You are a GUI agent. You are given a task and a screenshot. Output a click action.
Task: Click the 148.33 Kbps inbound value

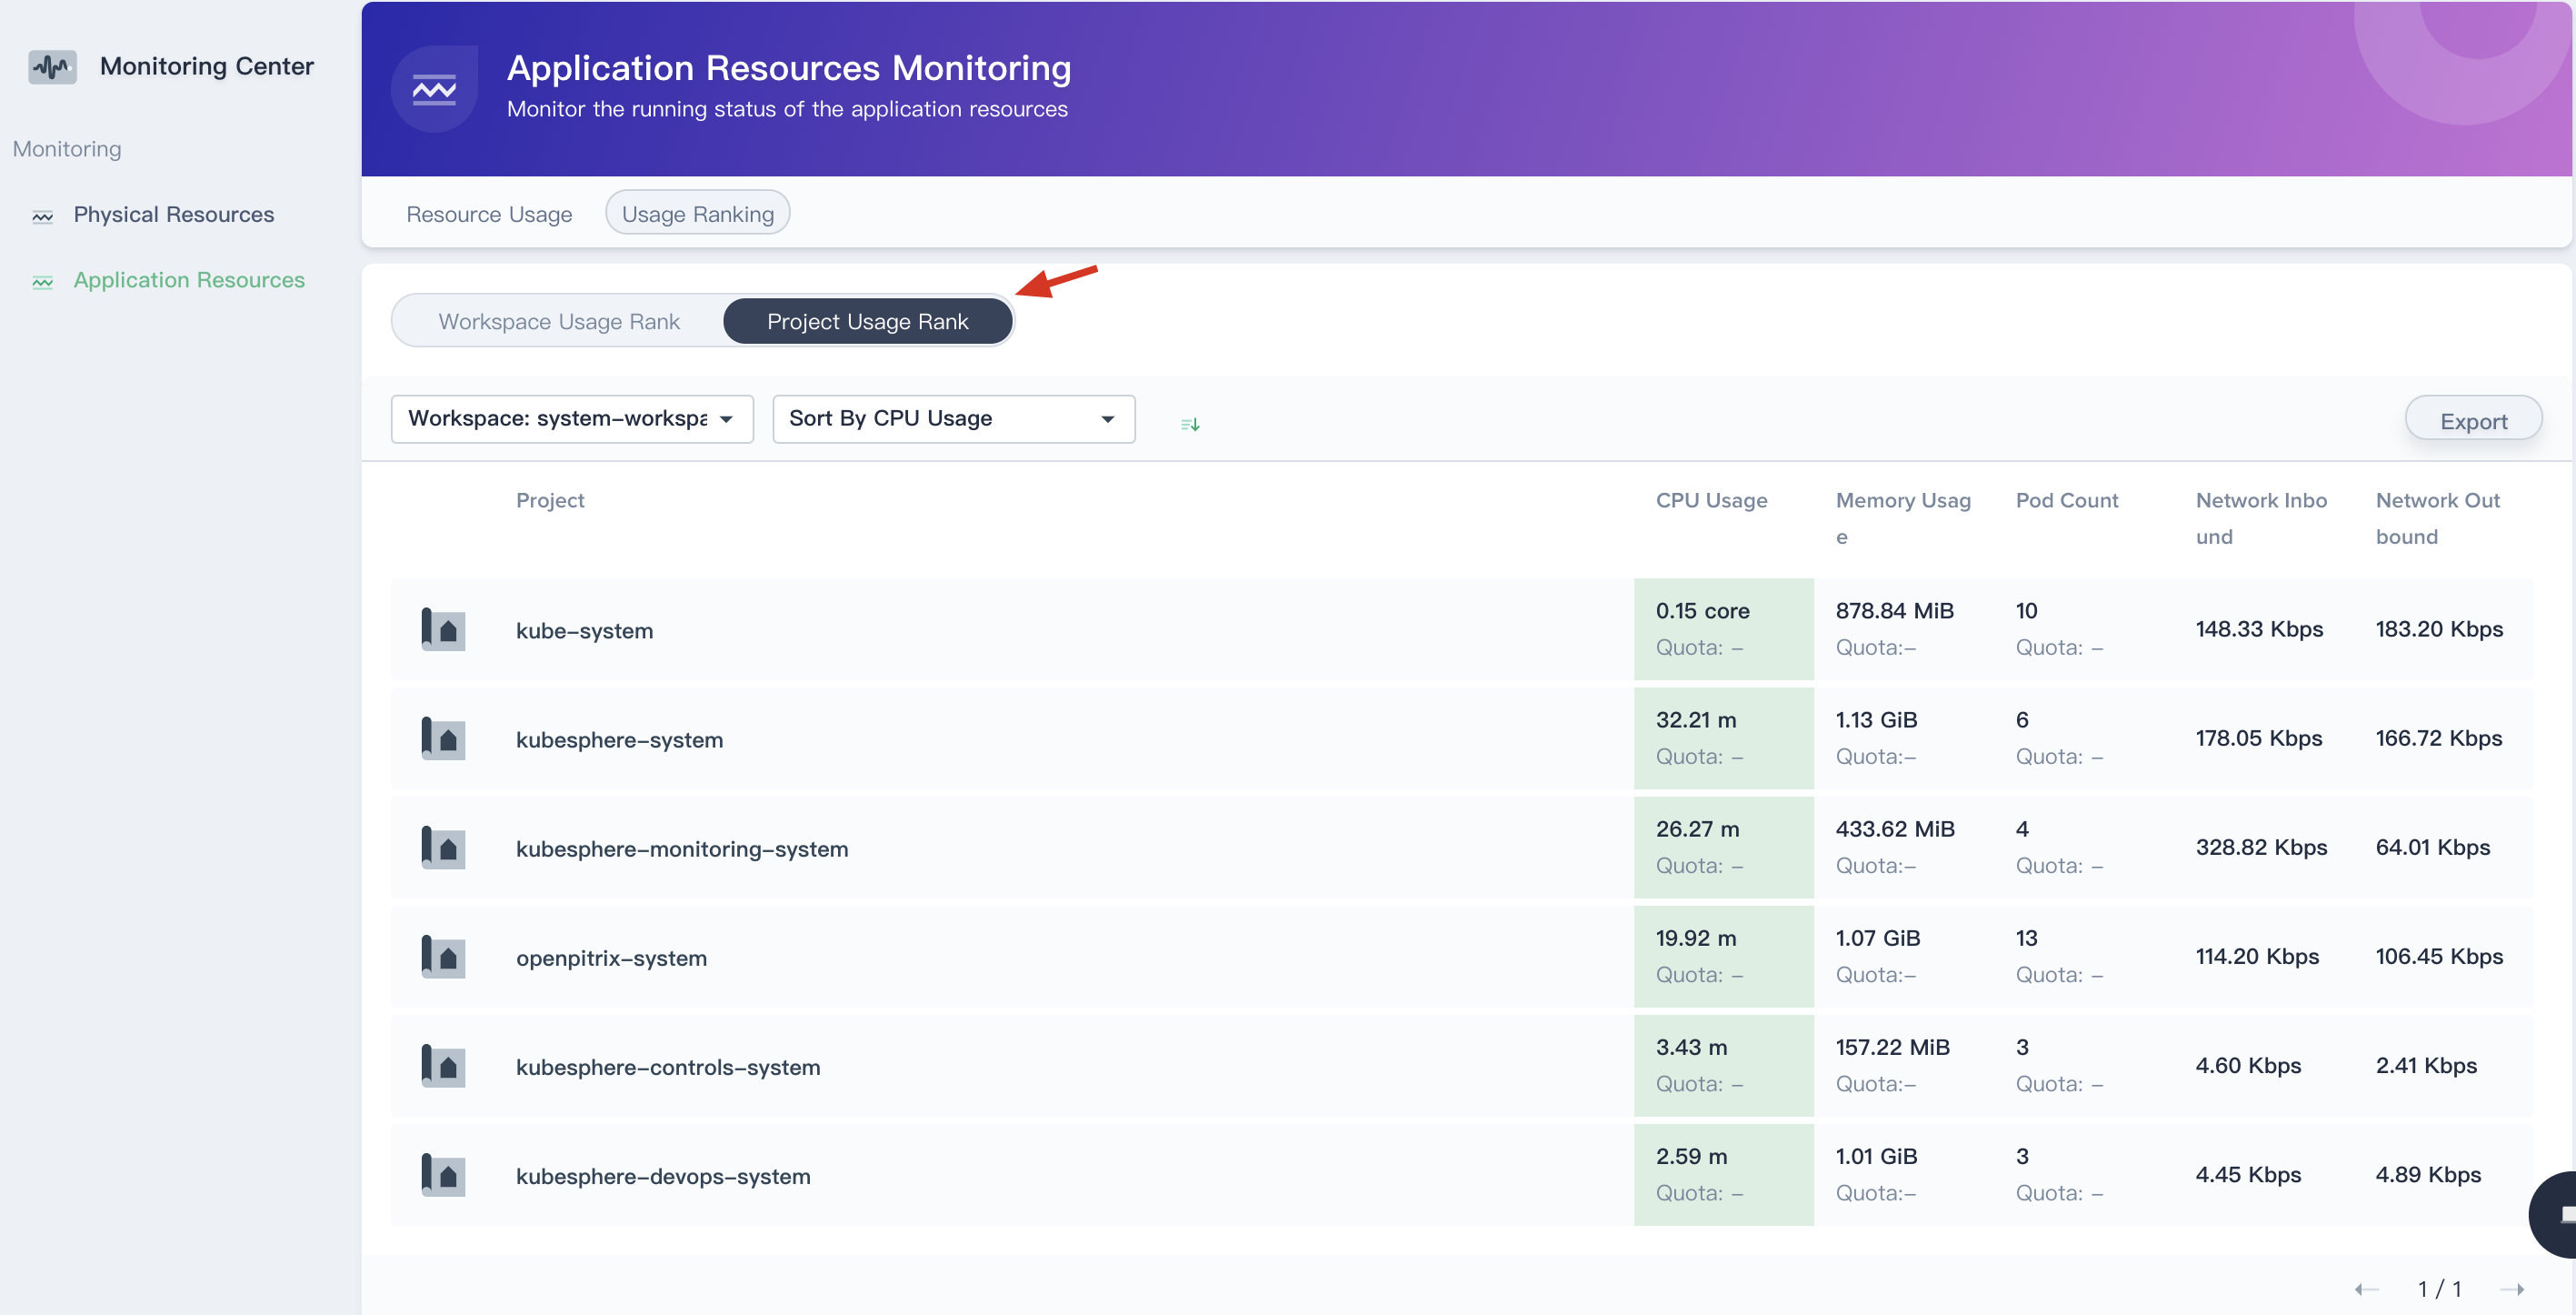2259,628
